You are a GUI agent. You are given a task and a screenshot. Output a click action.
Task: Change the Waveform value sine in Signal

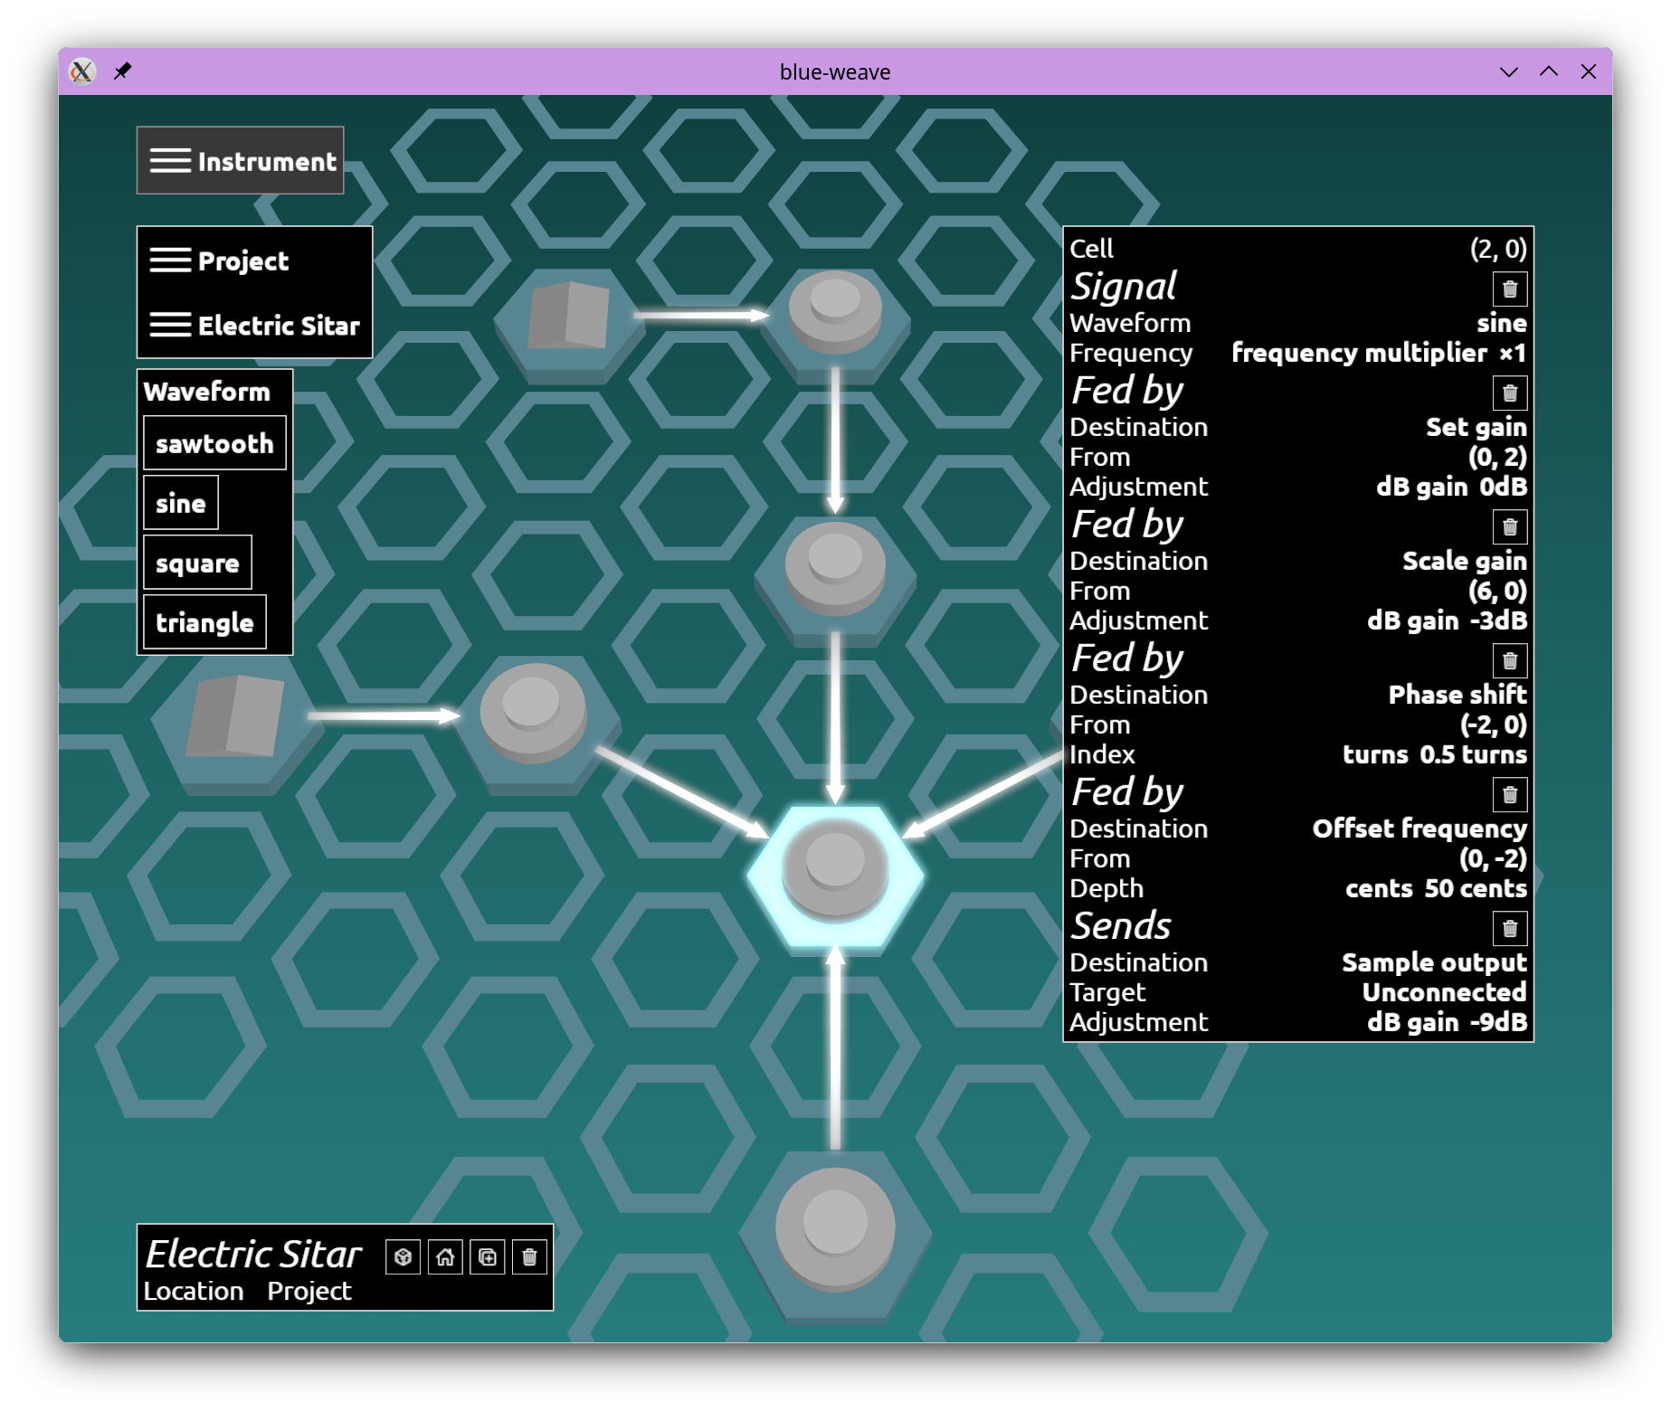coord(1501,323)
